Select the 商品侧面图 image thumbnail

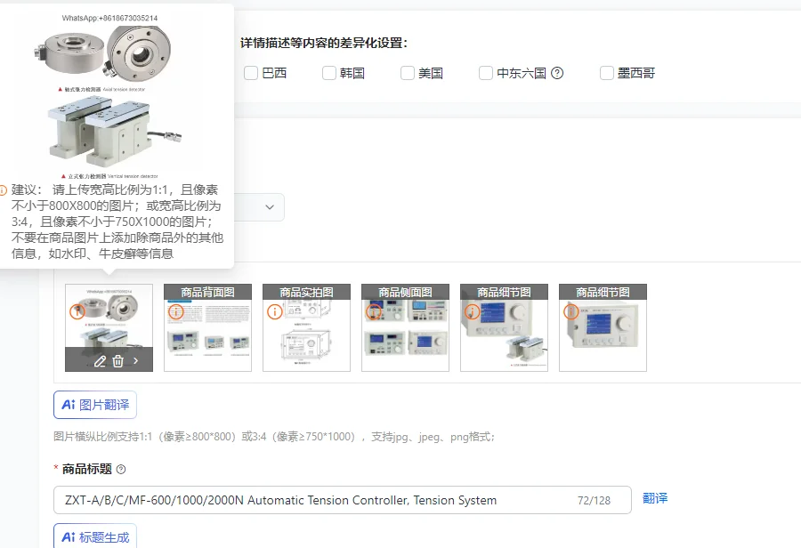tap(405, 328)
